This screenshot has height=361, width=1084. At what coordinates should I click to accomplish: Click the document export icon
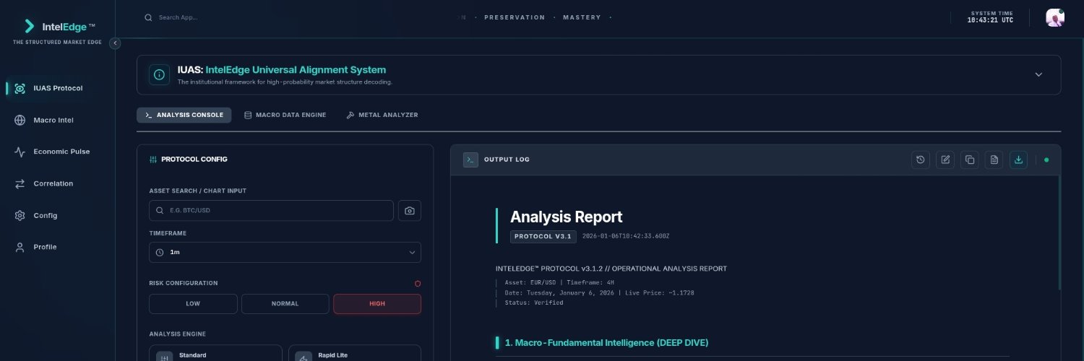(x=994, y=160)
